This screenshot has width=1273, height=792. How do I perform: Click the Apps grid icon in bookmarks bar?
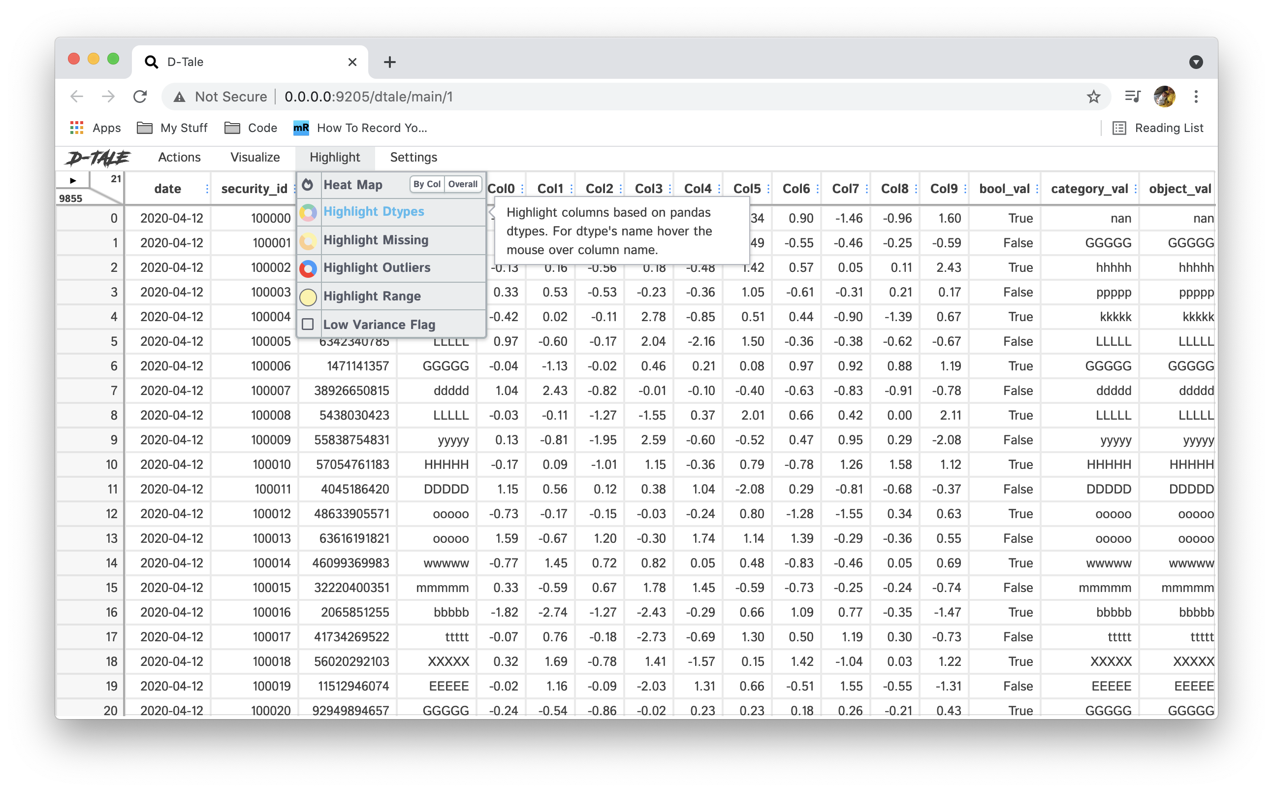click(x=77, y=129)
